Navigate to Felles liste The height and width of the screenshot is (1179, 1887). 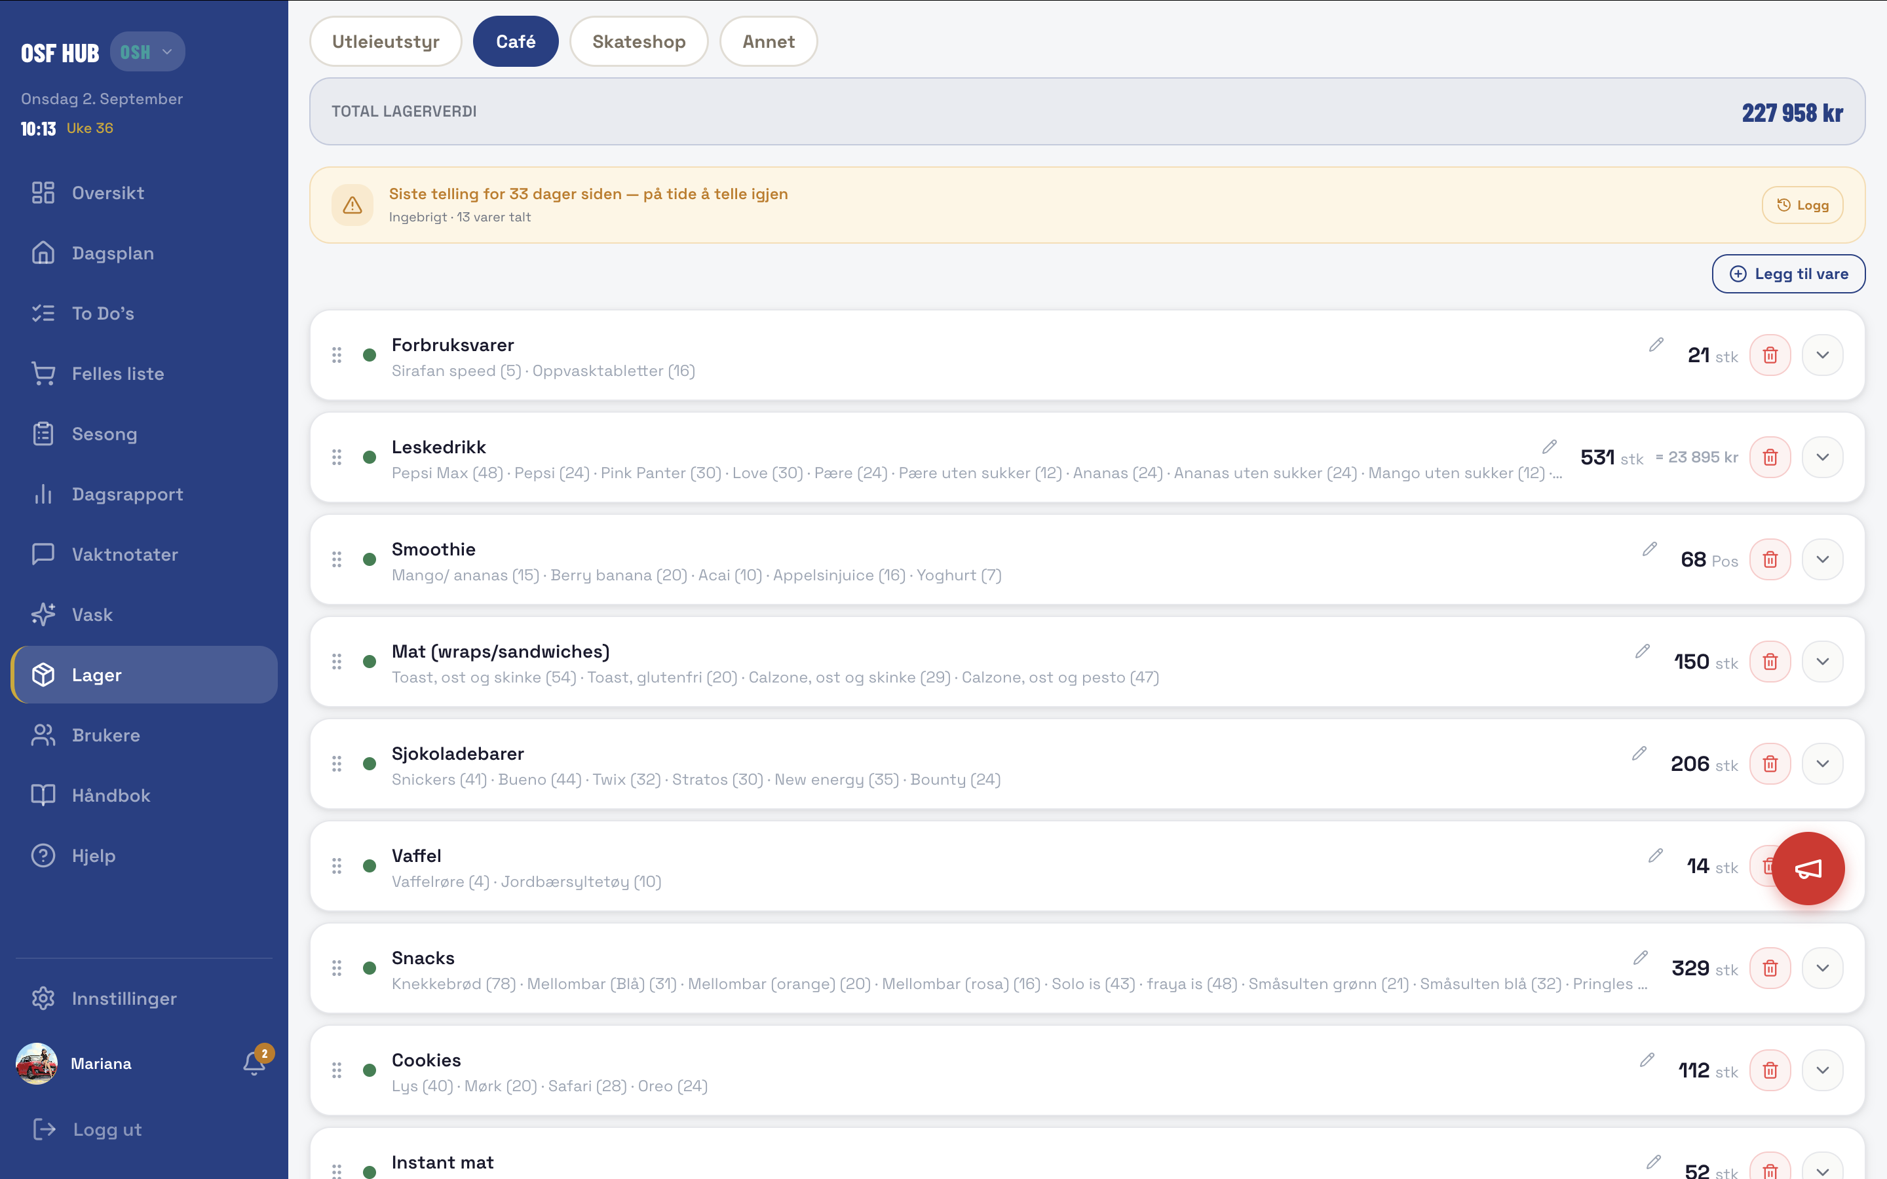tap(144, 373)
